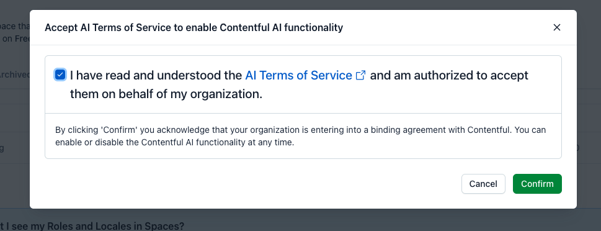Click the external link arrow icon
This screenshot has width=601, height=231.
coord(360,75)
